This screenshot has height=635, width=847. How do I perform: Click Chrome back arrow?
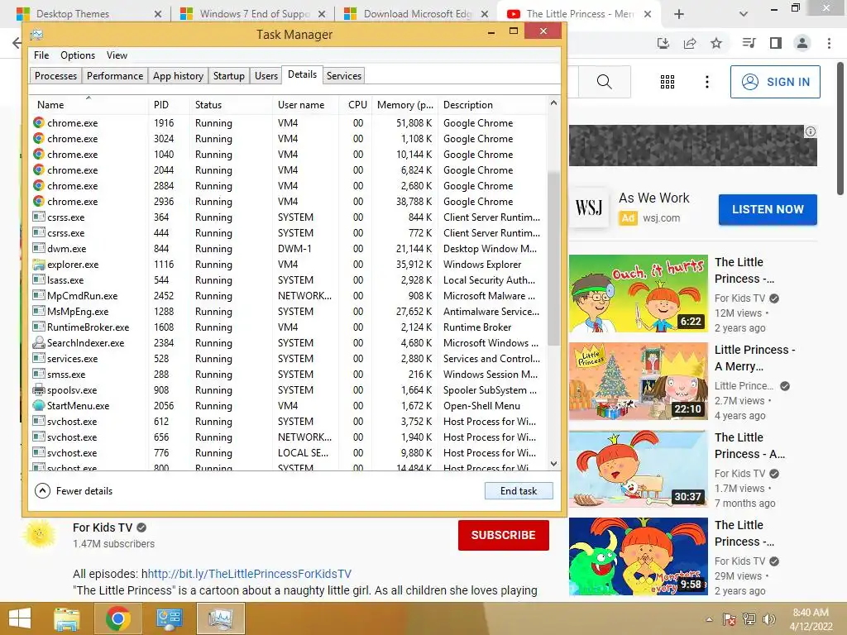click(x=17, y=43)
